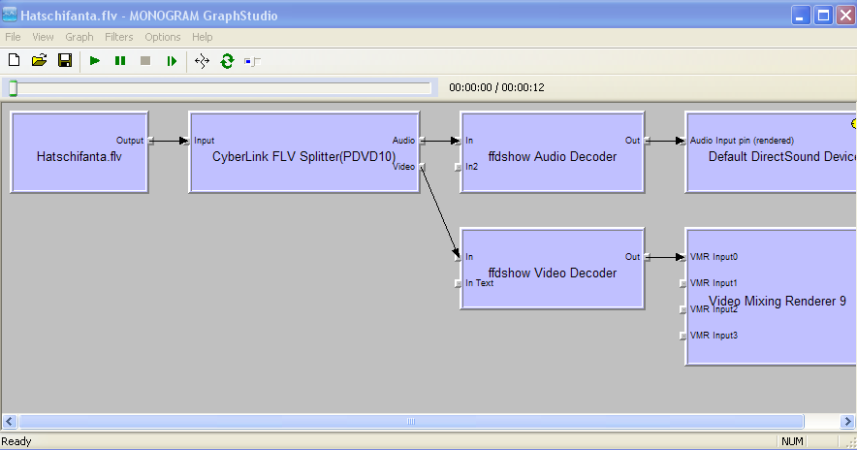Click the VMR Input1 pin
Image resolution: width=857 pixels, height=450 pixels.
[682, 283]
